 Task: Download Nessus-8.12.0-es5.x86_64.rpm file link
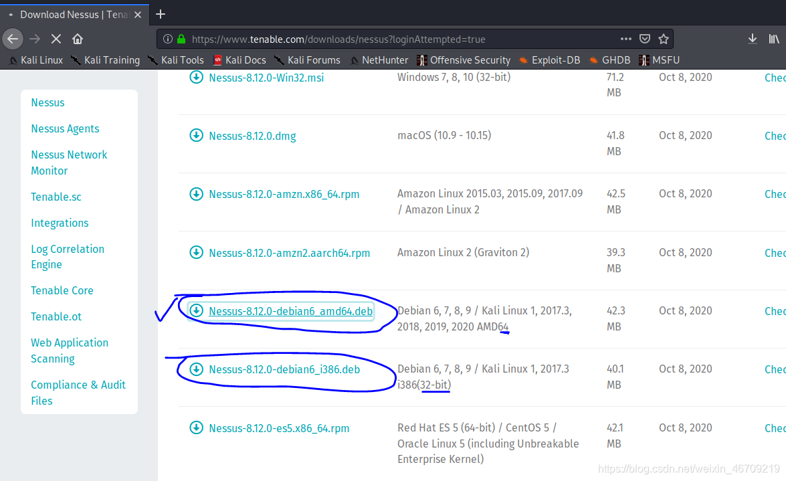coord(279,428)
